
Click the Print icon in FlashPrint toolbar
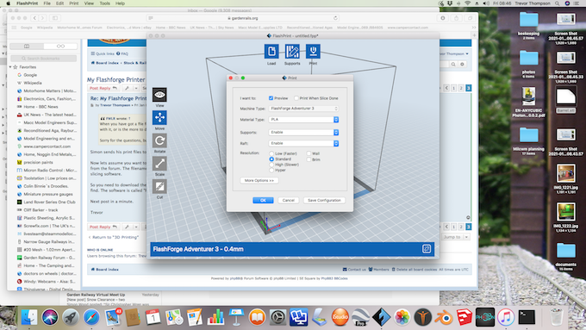click(313, 51)
